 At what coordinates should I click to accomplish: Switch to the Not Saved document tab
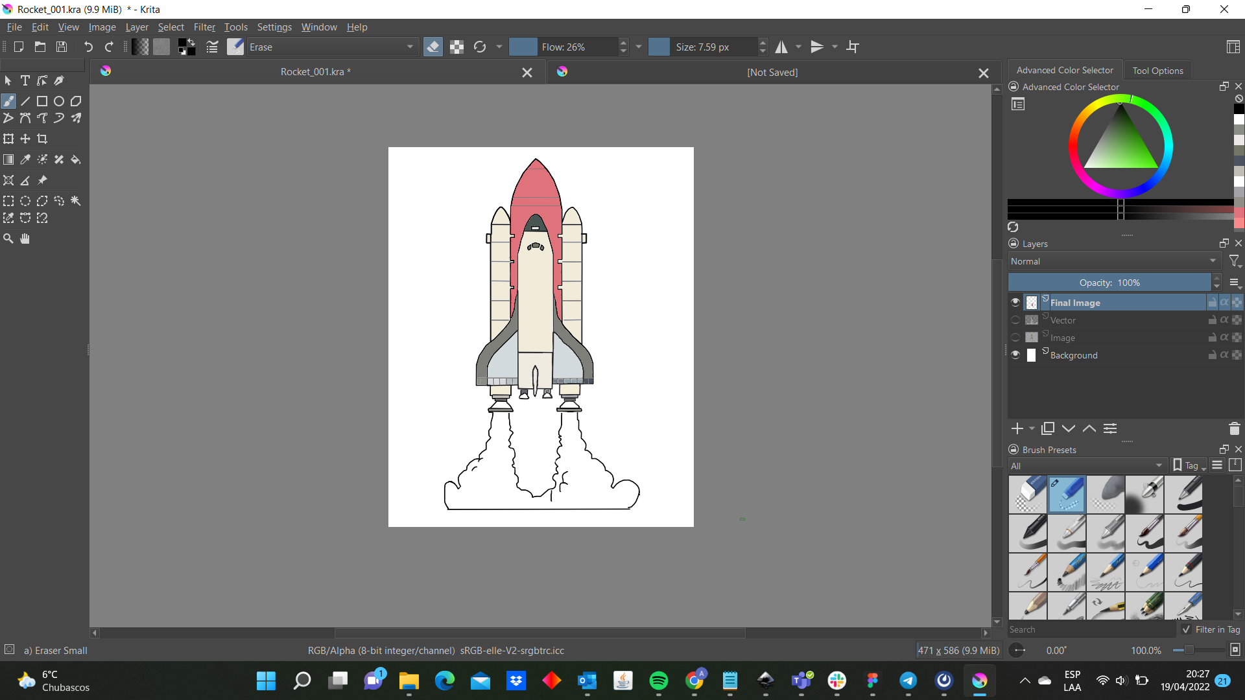click(x=772, y=72)
